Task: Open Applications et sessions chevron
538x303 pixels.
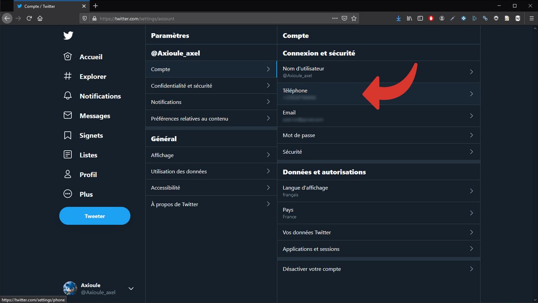Action: [x=471, y=249]
